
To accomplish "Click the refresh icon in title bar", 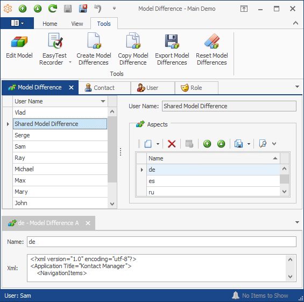I will [53, 9].
